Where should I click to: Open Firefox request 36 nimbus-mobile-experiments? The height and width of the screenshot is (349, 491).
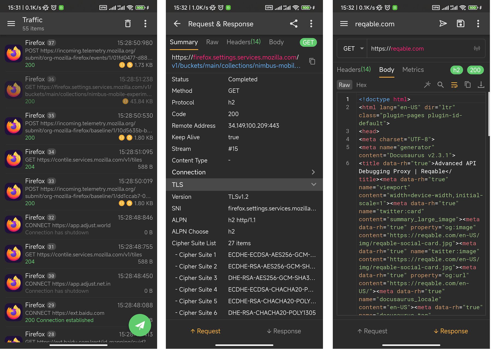[79, 90]
